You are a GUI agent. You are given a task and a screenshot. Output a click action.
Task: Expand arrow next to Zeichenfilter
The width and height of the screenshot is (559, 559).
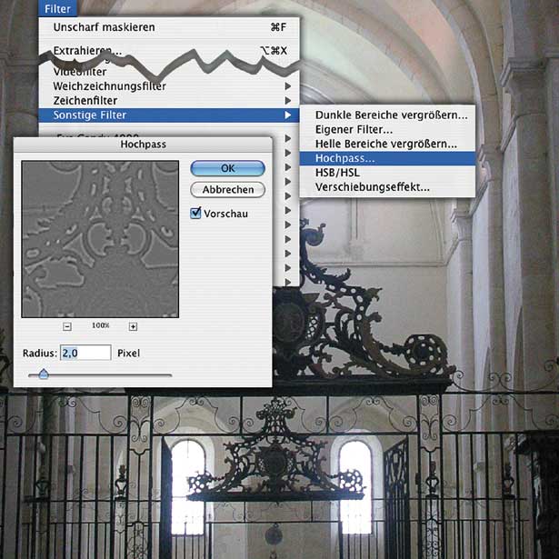click(x=288, y=101)
